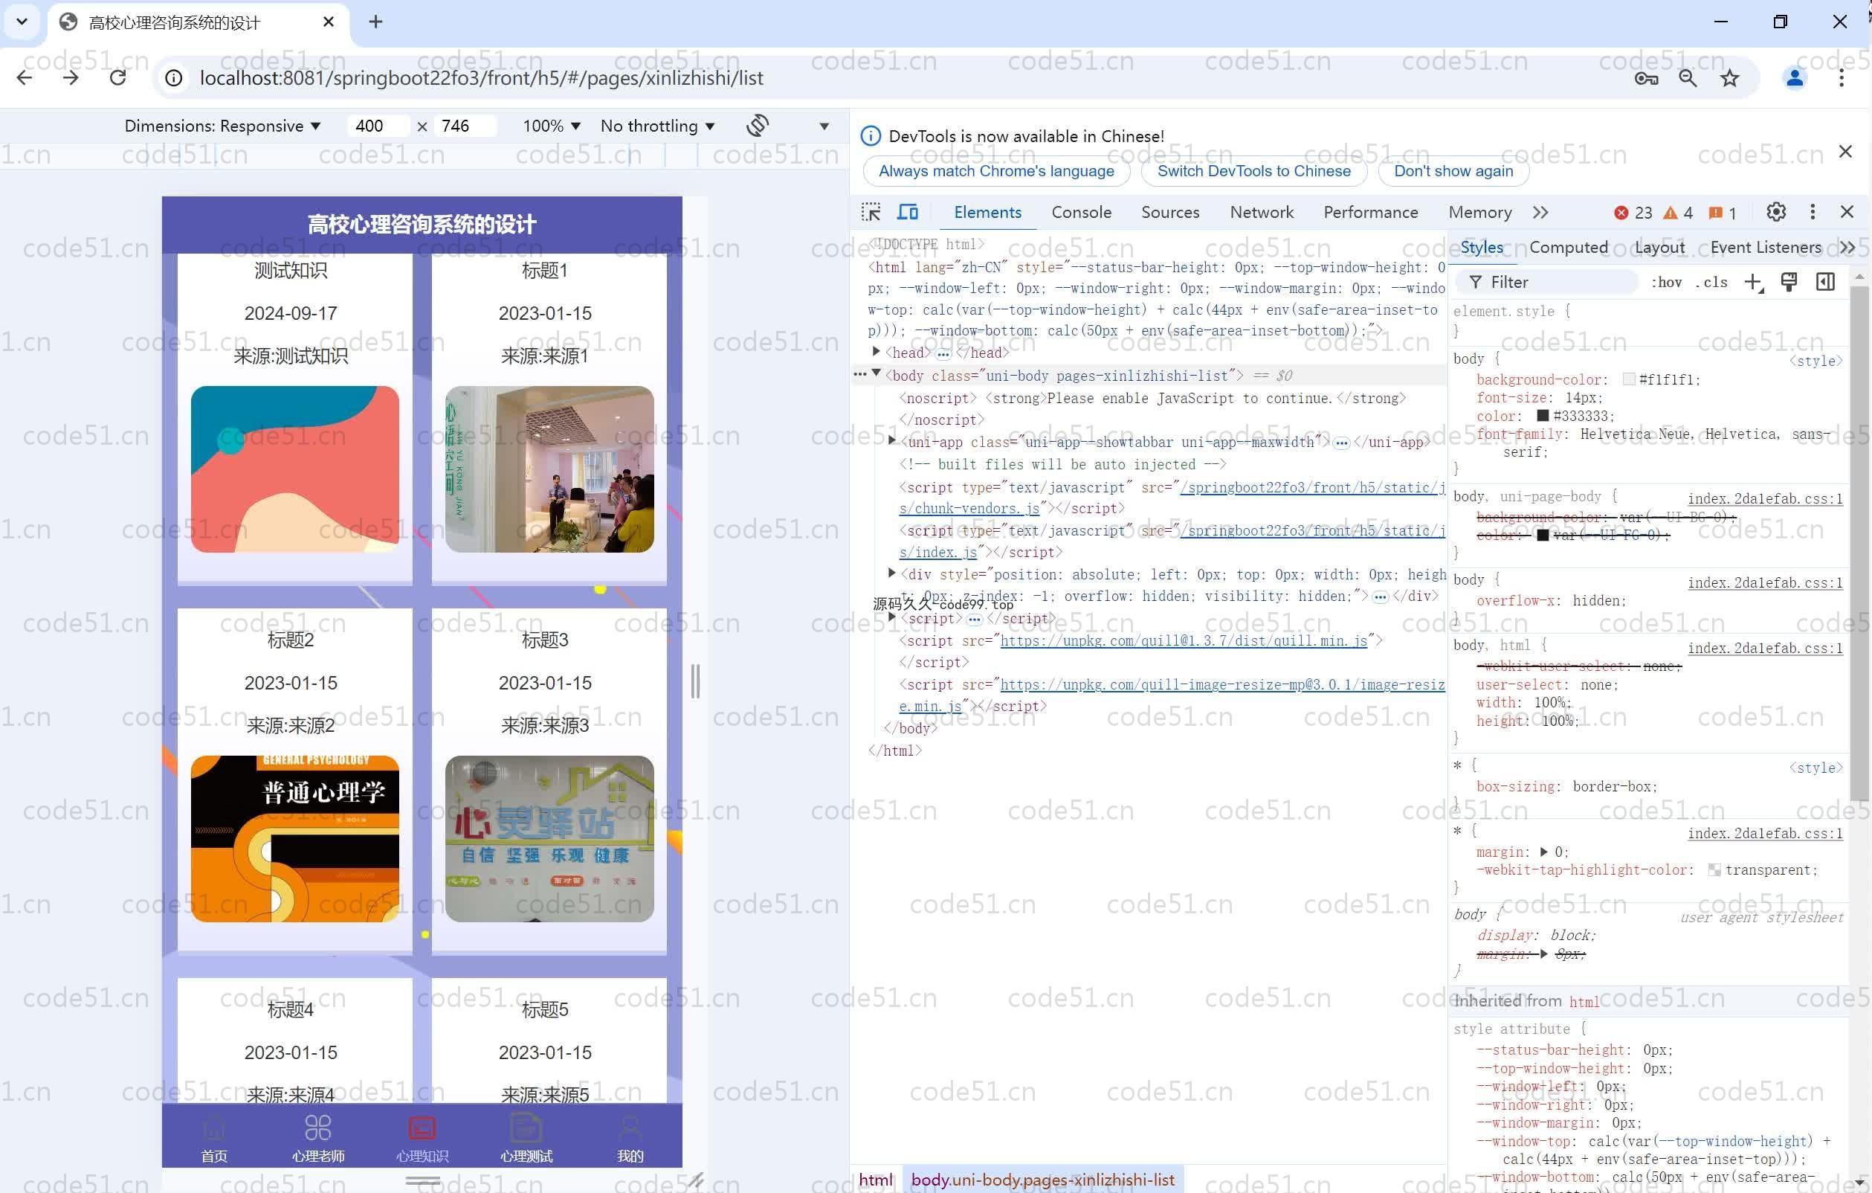Tap the 心理老师 tab bar icon

pos(318,1139)
